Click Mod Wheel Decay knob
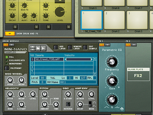153x115 pixels. click(x=21, y=80)
